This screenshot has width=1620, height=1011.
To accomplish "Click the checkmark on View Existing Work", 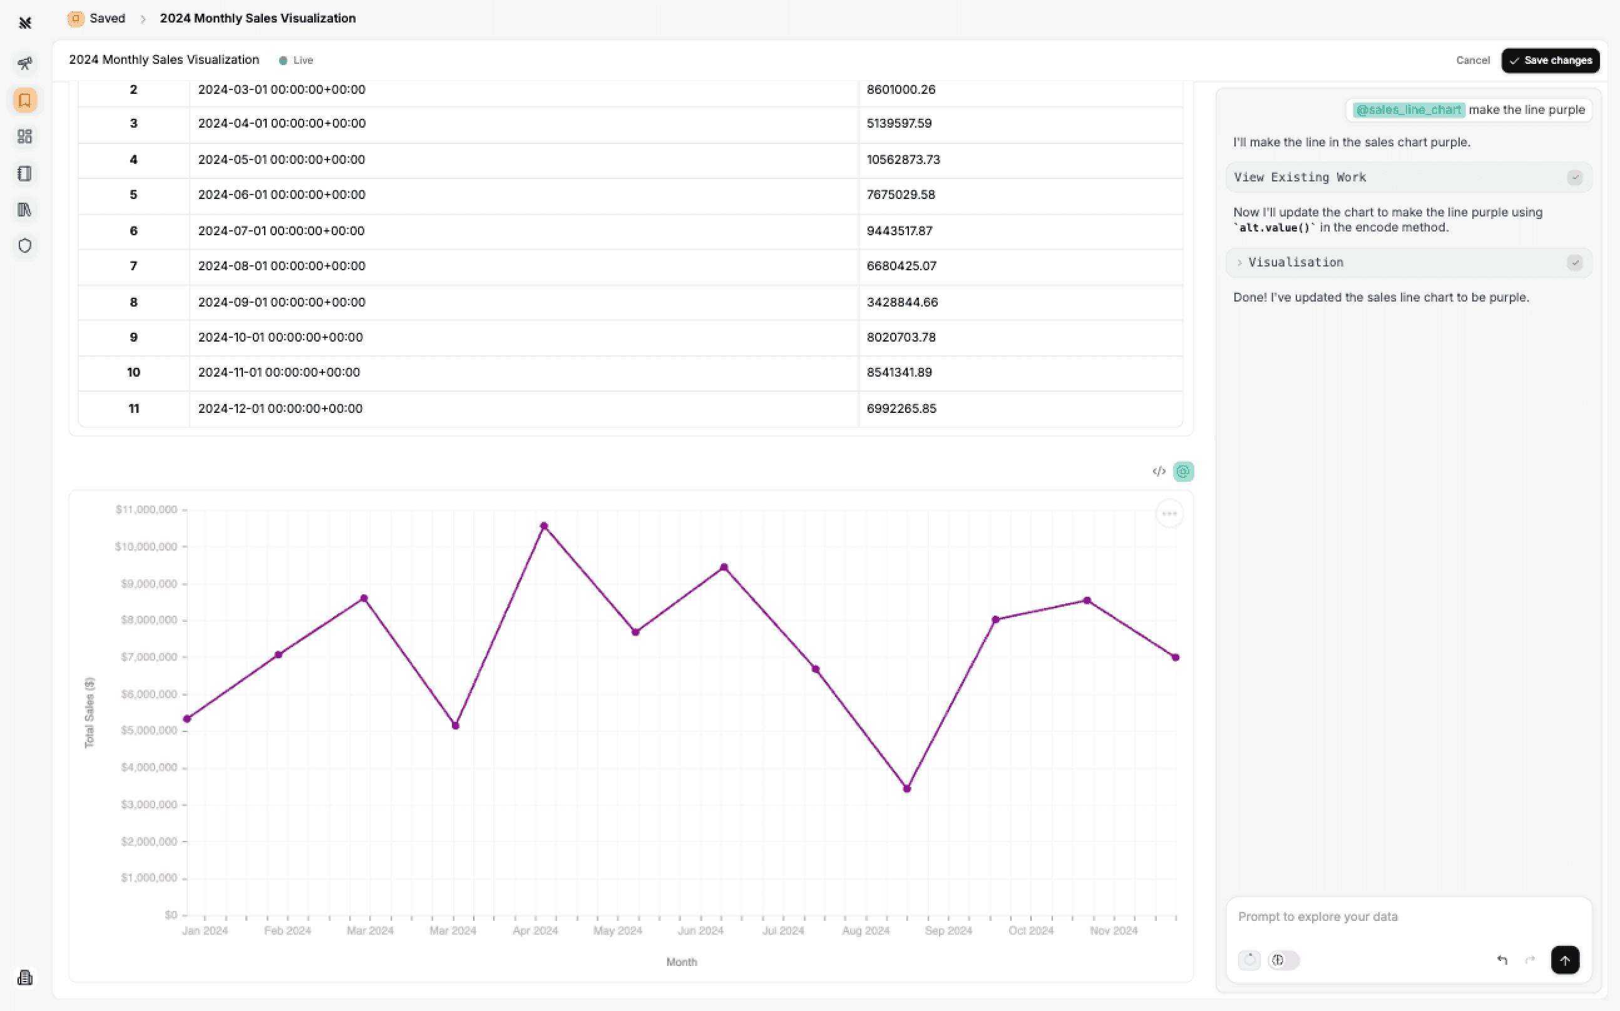I will click(1574, 176).
